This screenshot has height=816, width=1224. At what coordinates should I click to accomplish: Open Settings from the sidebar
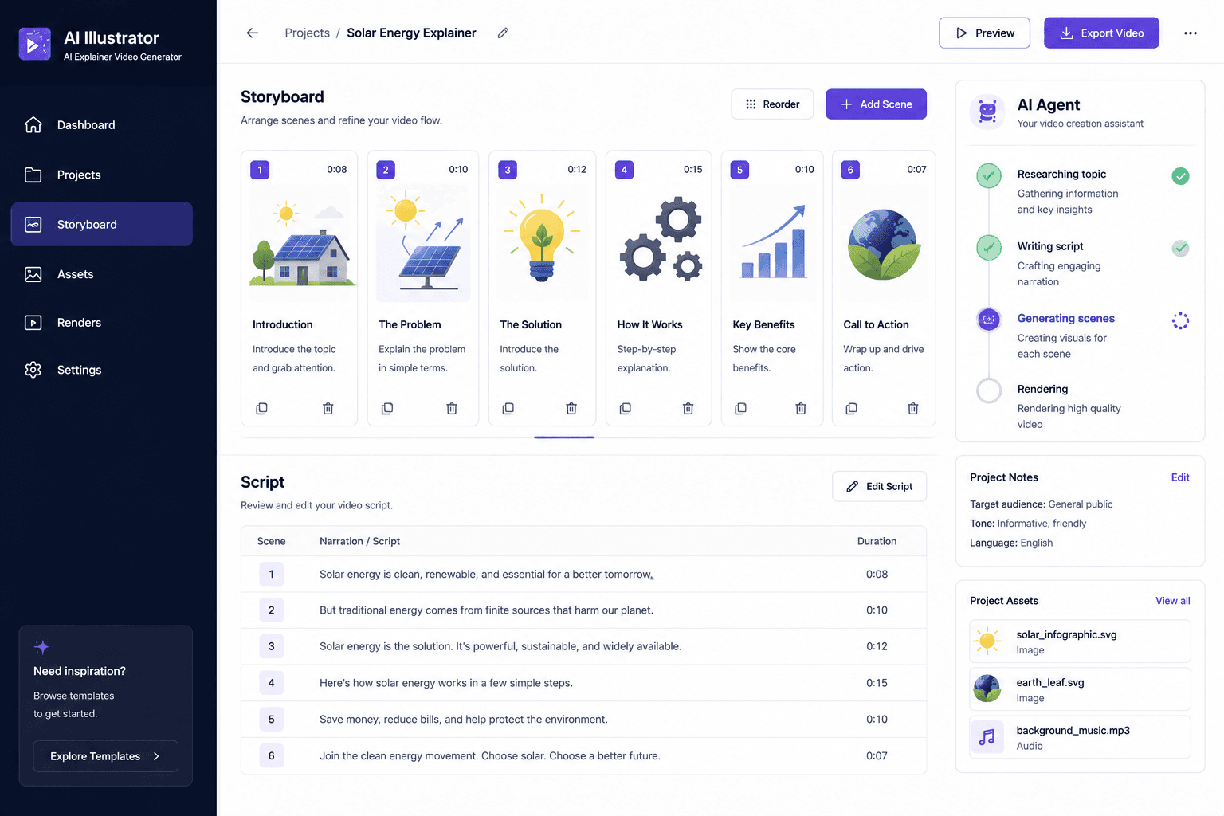pyautogui.click(x=102, y=370)
